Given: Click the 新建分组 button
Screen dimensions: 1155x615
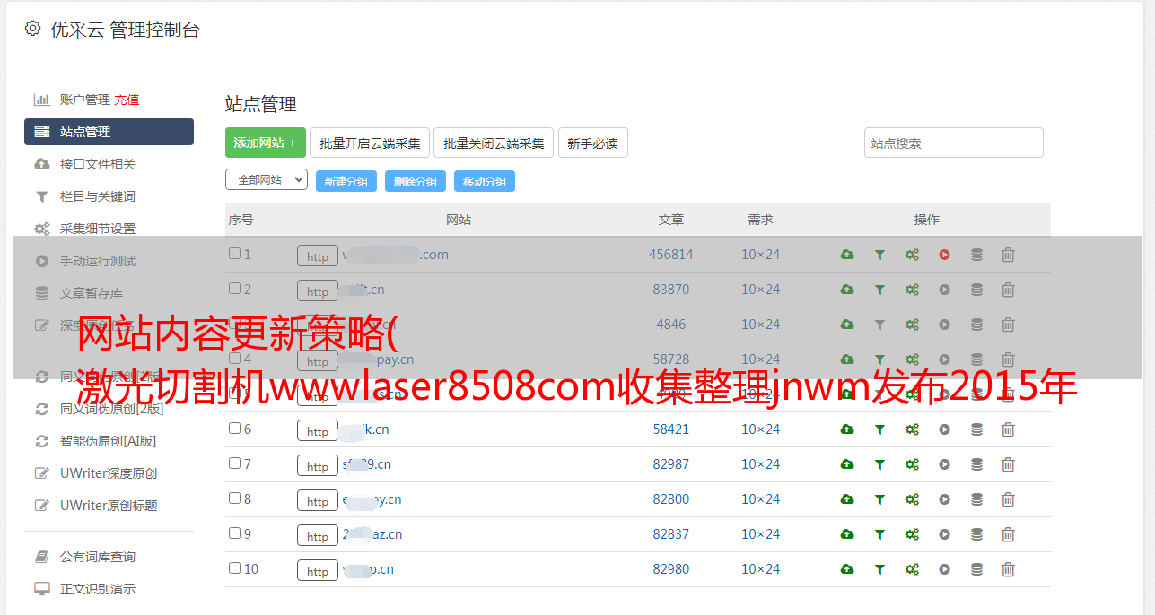Looking at the screenshot, I should point(346,181).
